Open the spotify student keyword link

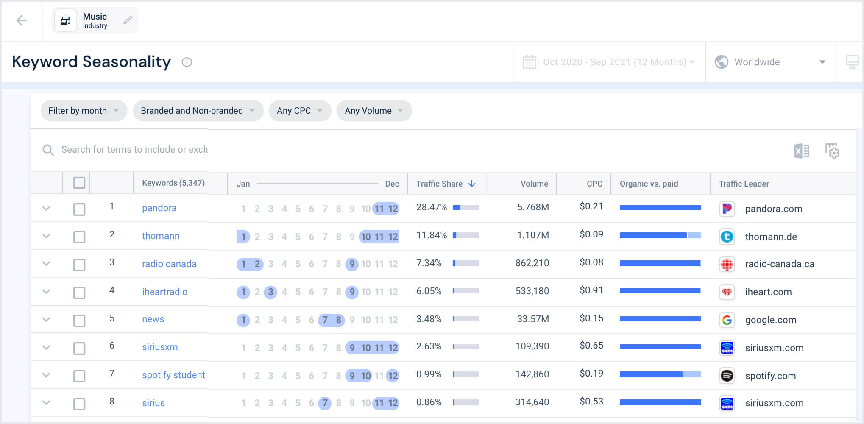coord(173,375)
